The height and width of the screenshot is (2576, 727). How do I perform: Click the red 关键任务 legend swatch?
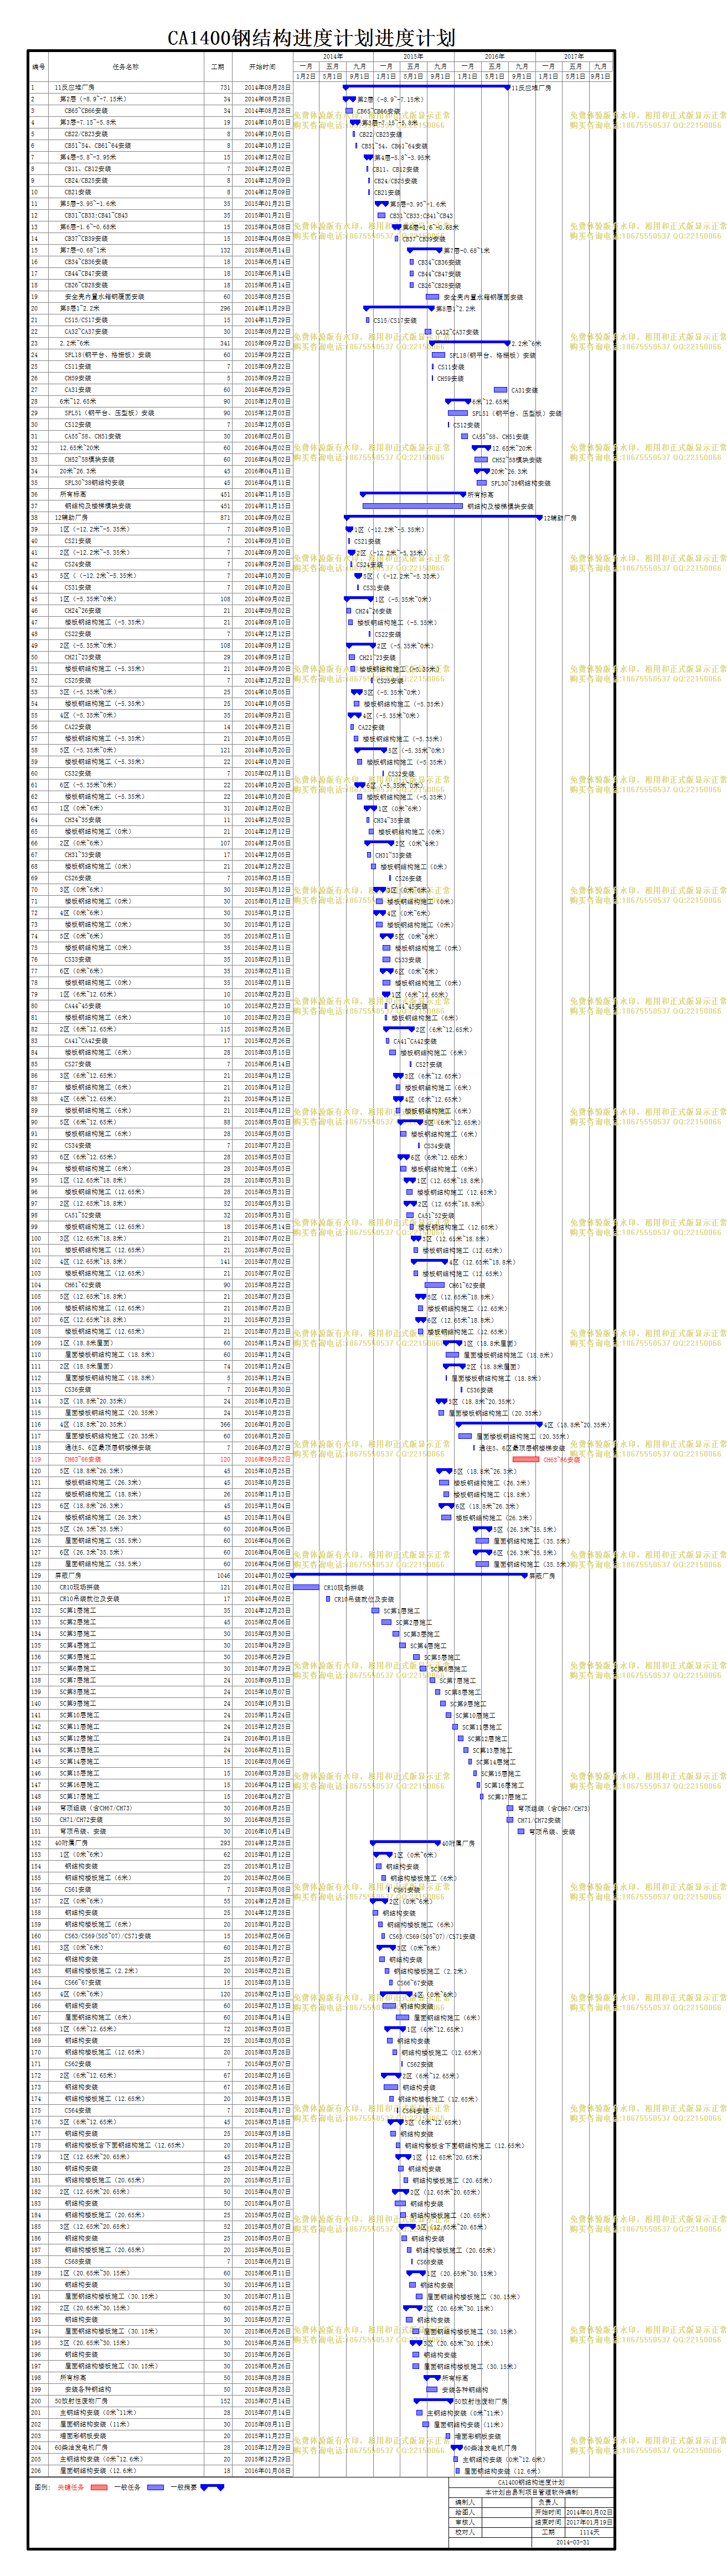click(x=99, y=2487)
